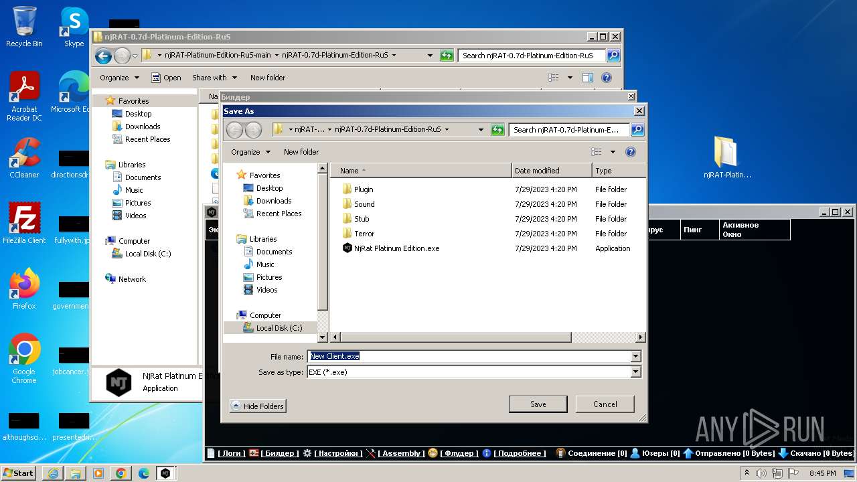Click the Save button

(538, 404)
